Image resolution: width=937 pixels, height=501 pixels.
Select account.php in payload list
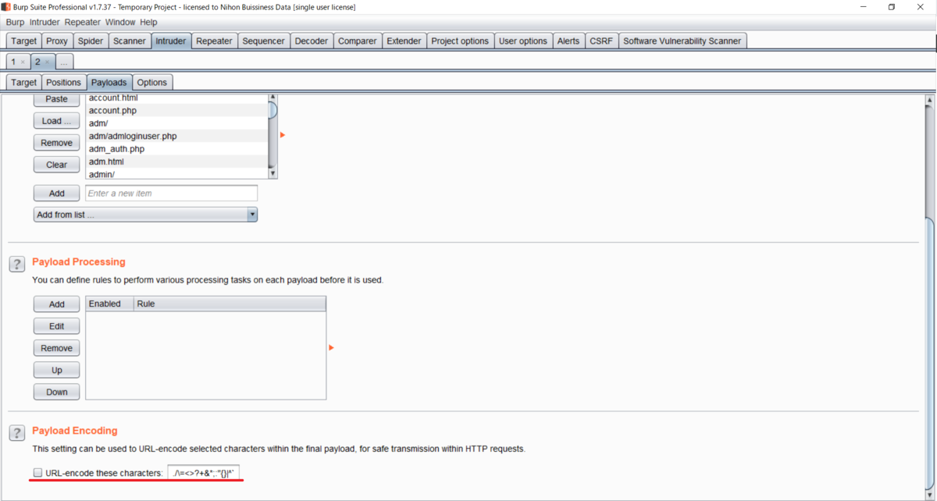176,111
